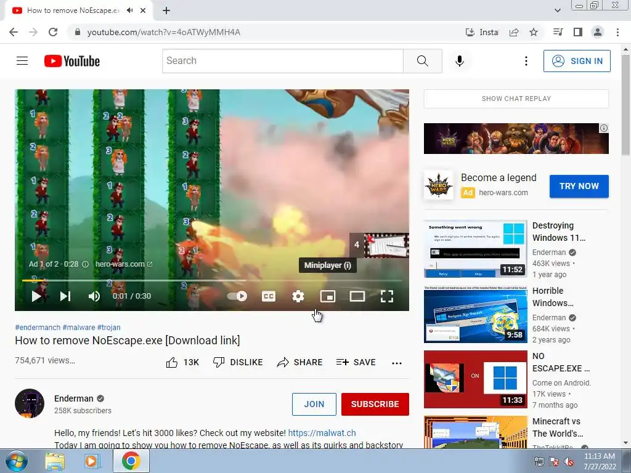Enable theater mode view
The height and width of the screenshot is (473, 631).
pyautogui.click(x=357, y=296)
